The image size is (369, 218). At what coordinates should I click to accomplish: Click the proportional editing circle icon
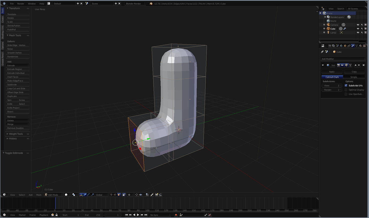pyautogui.click(x=129, y=195)
